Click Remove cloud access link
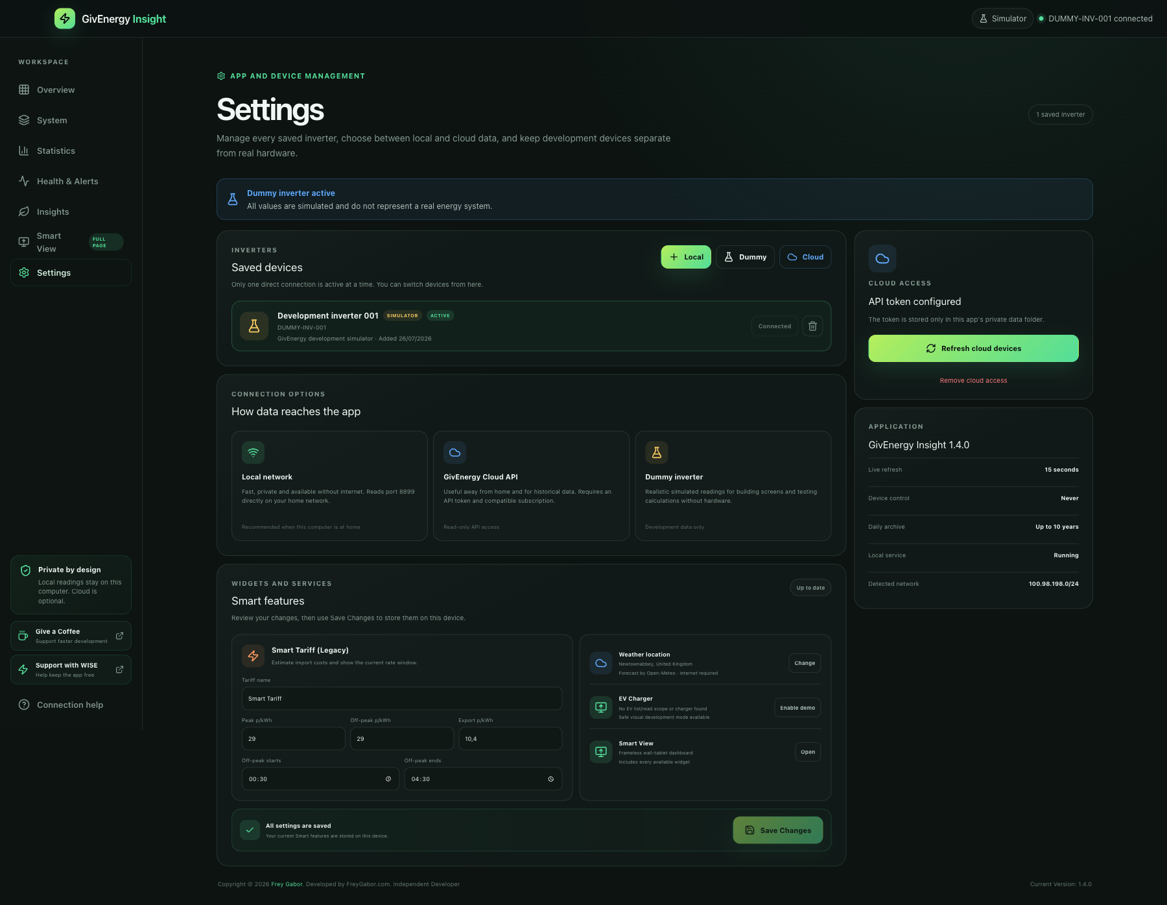1167x905 pixels. [973, 381]
